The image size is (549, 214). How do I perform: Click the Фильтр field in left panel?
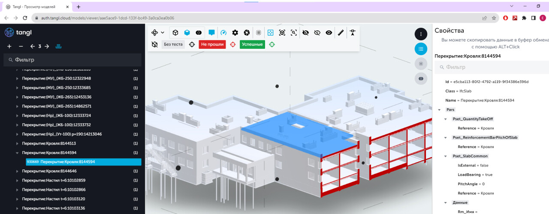coord(73,60)
